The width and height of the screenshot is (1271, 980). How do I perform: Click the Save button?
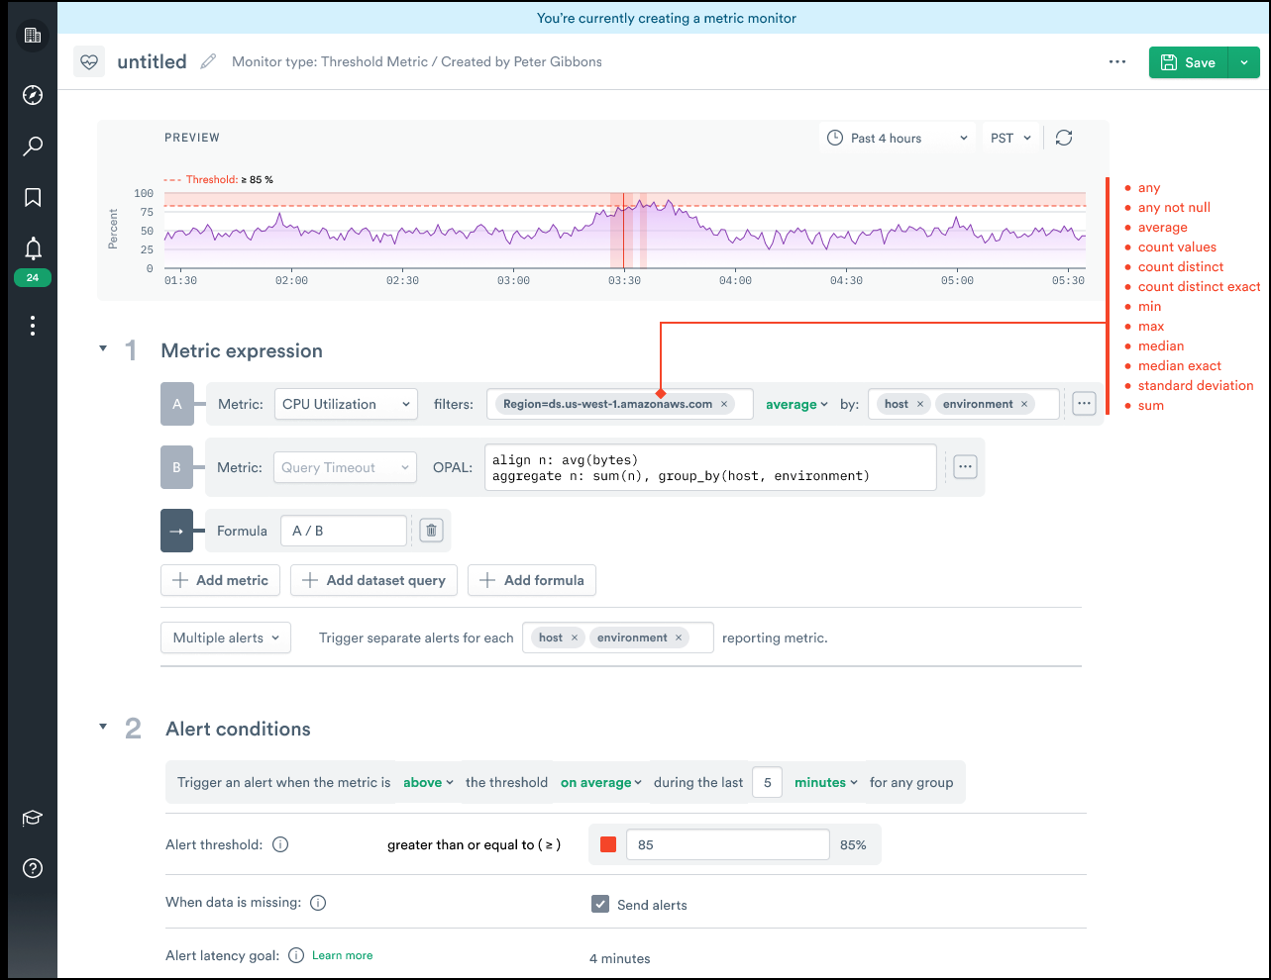[x=1189, y=62]
